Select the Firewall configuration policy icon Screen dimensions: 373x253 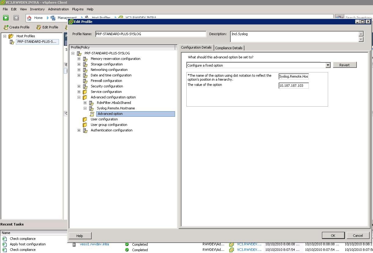(85, 81)
